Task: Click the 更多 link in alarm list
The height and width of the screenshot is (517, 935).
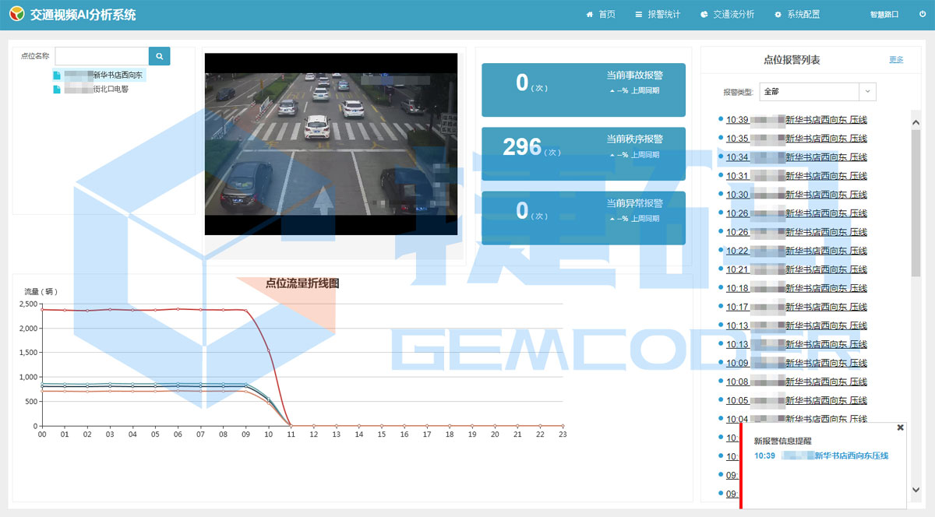Action: pos(896,60)
